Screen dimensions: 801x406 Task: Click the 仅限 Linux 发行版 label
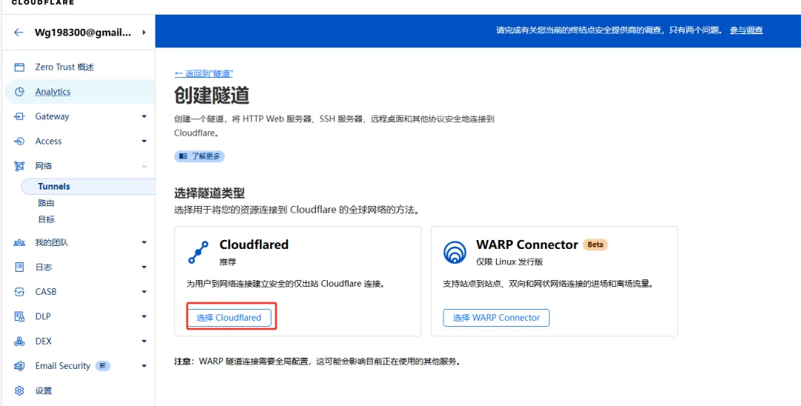(510, 262)
